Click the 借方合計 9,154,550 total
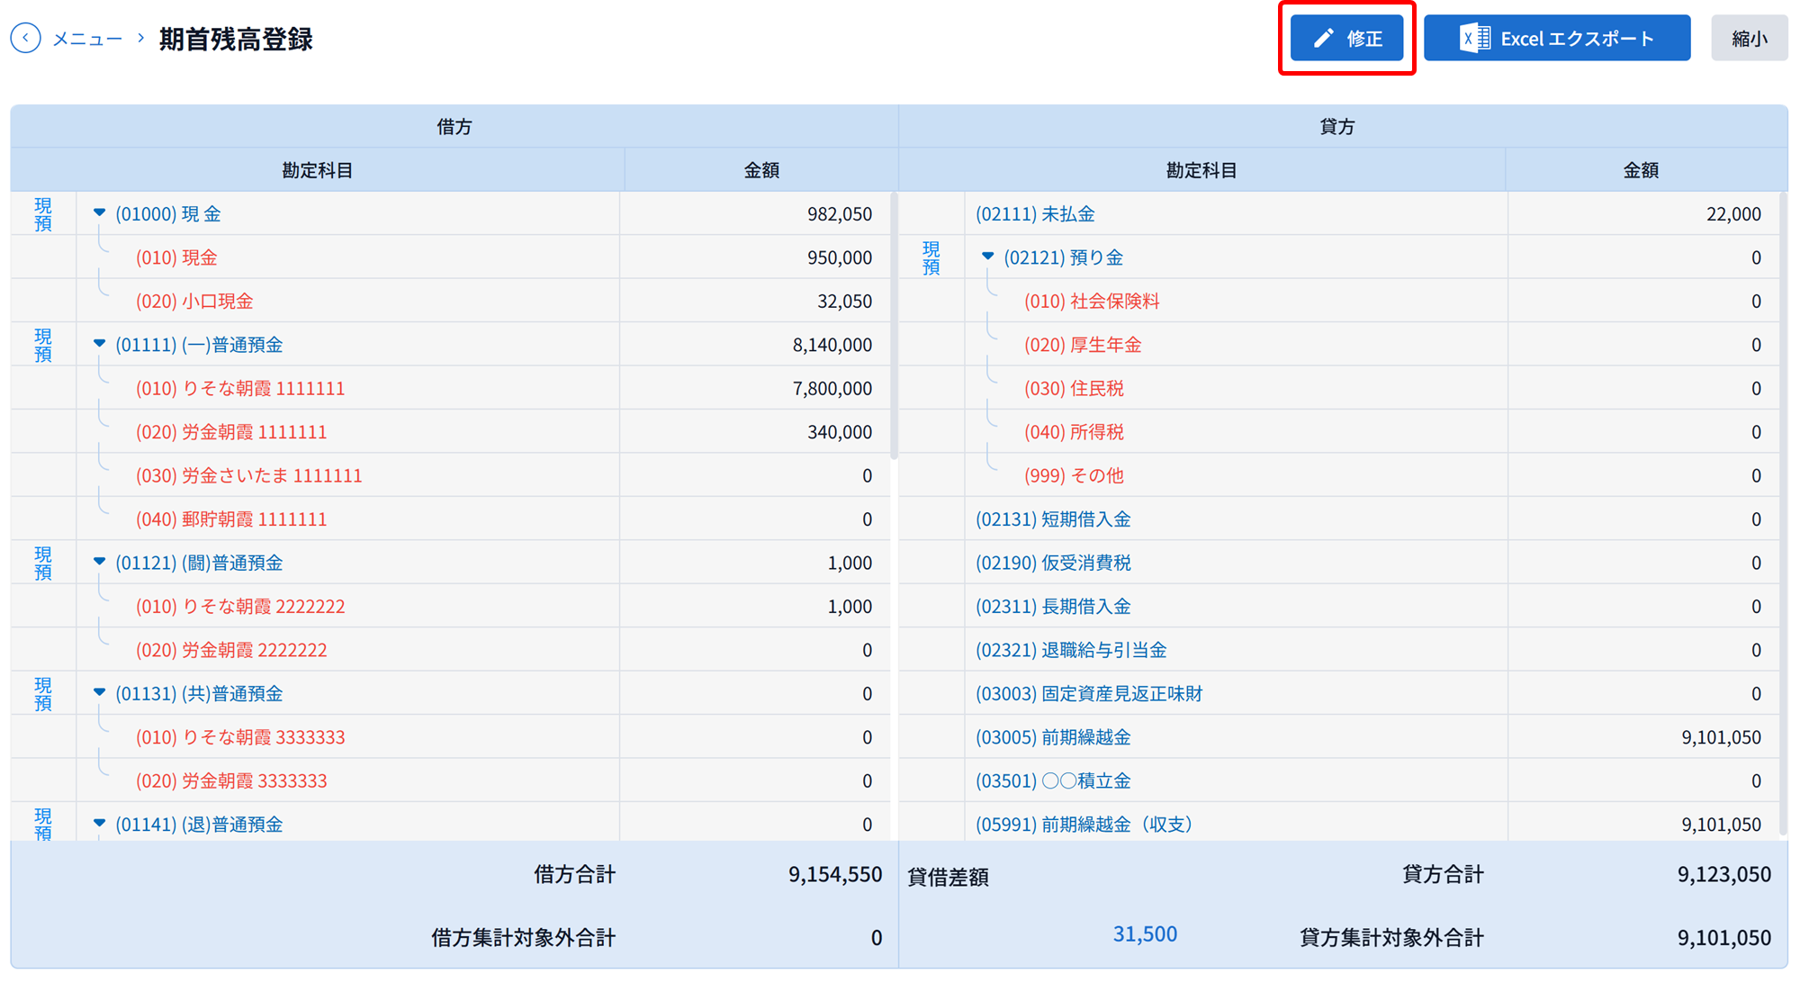1800x983 pixels. [x=835, y=874]
